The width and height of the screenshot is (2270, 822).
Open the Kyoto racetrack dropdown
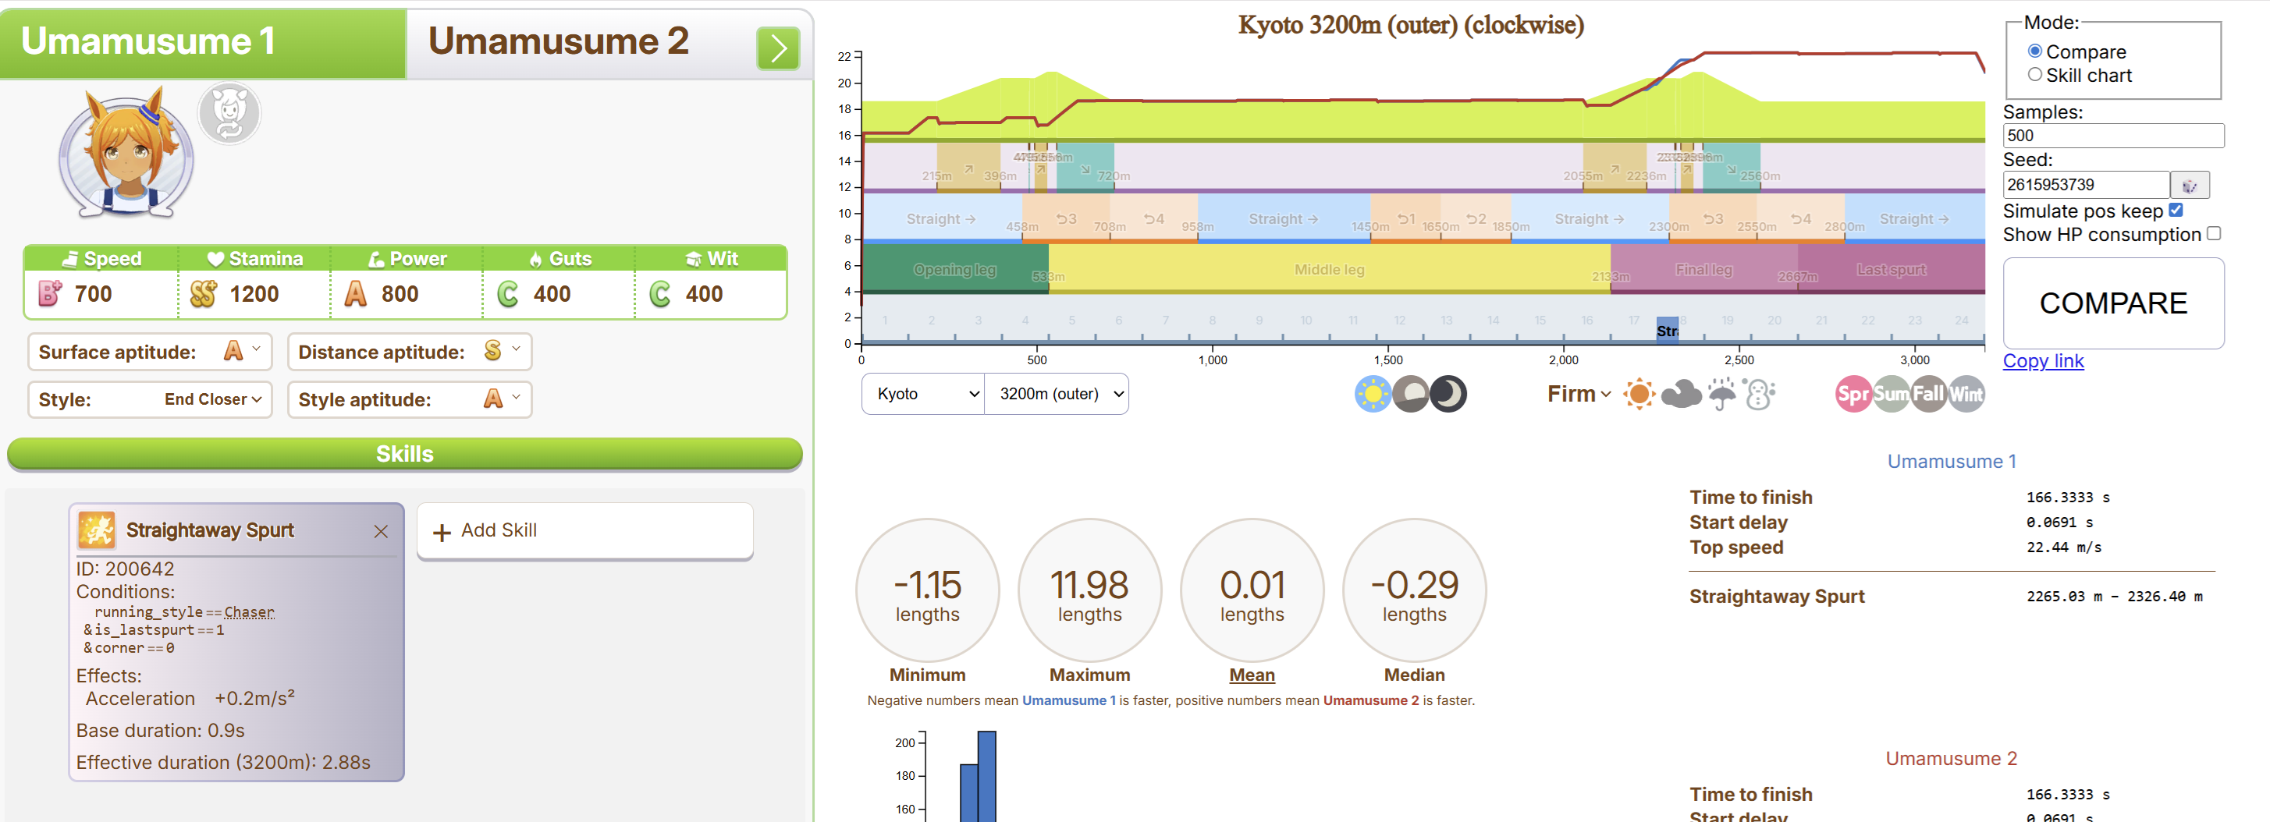point(923,394)
